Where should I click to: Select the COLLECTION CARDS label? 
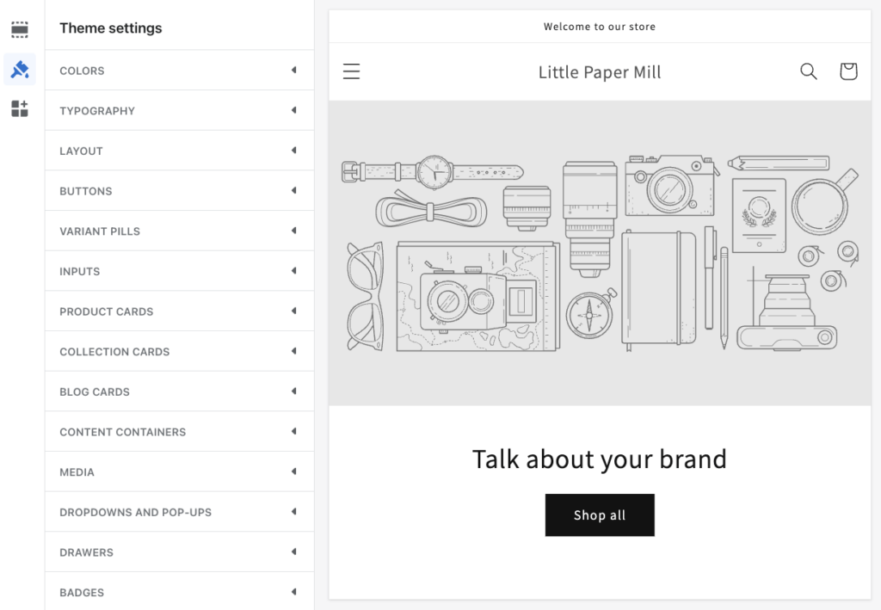(x=114, y=352)
